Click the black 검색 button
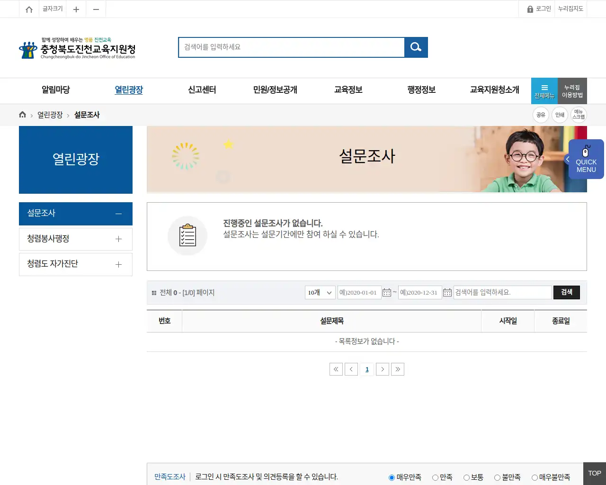606x485 pixels. (567, 292)
